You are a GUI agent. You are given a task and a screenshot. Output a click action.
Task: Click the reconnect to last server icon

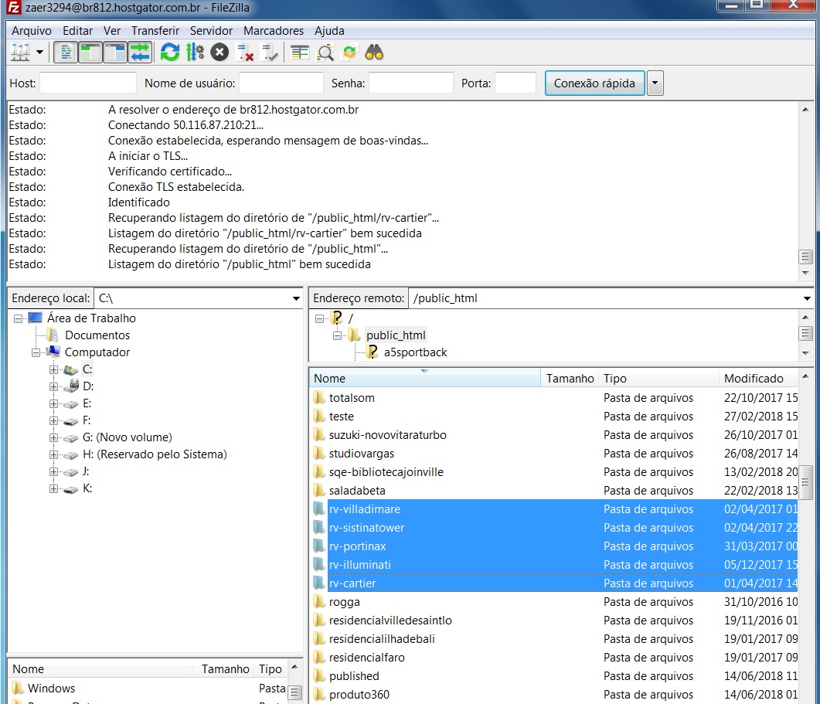click(x=270, y=53)
